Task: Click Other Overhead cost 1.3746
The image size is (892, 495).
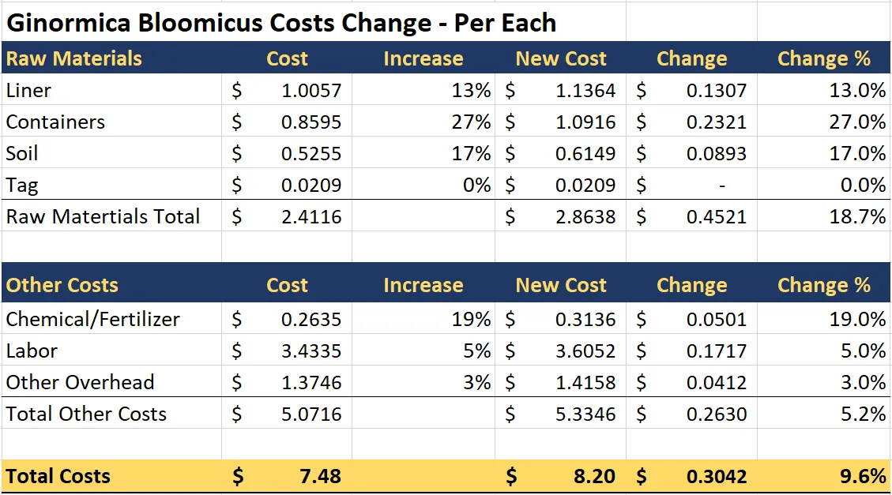Action: tap(311, 382)
